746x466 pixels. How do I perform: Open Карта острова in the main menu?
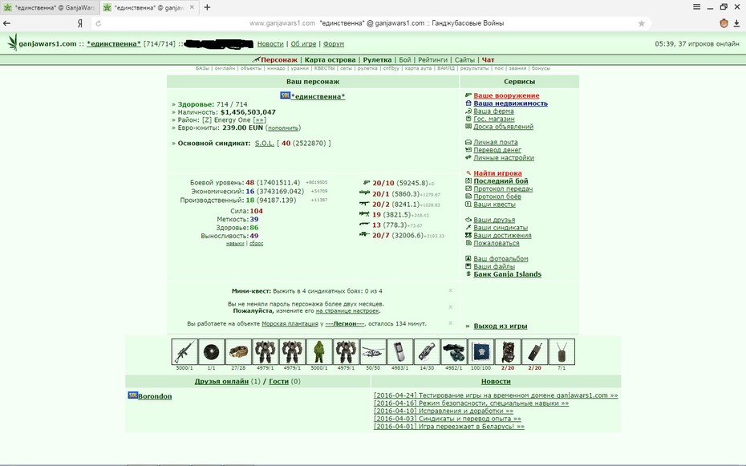pyautogui.click(x=330, y=60)
